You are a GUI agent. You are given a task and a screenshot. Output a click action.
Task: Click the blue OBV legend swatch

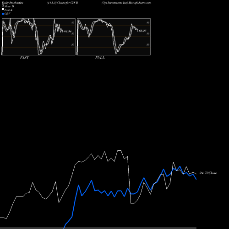3,14
